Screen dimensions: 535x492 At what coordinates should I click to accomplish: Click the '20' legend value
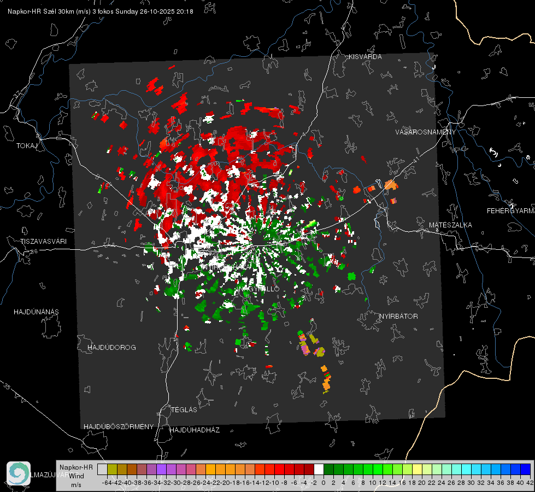click(422, 483)
